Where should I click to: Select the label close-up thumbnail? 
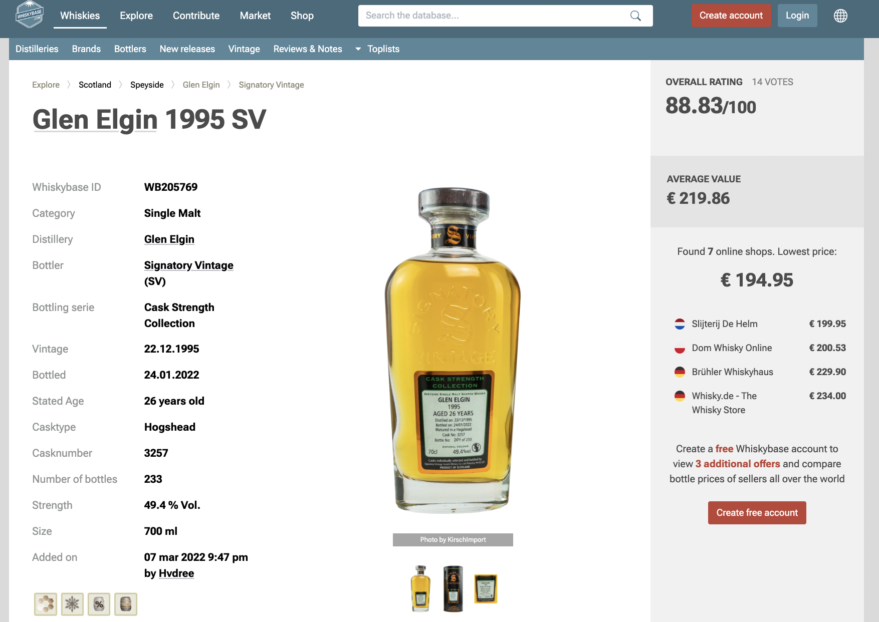coord(486,588)
